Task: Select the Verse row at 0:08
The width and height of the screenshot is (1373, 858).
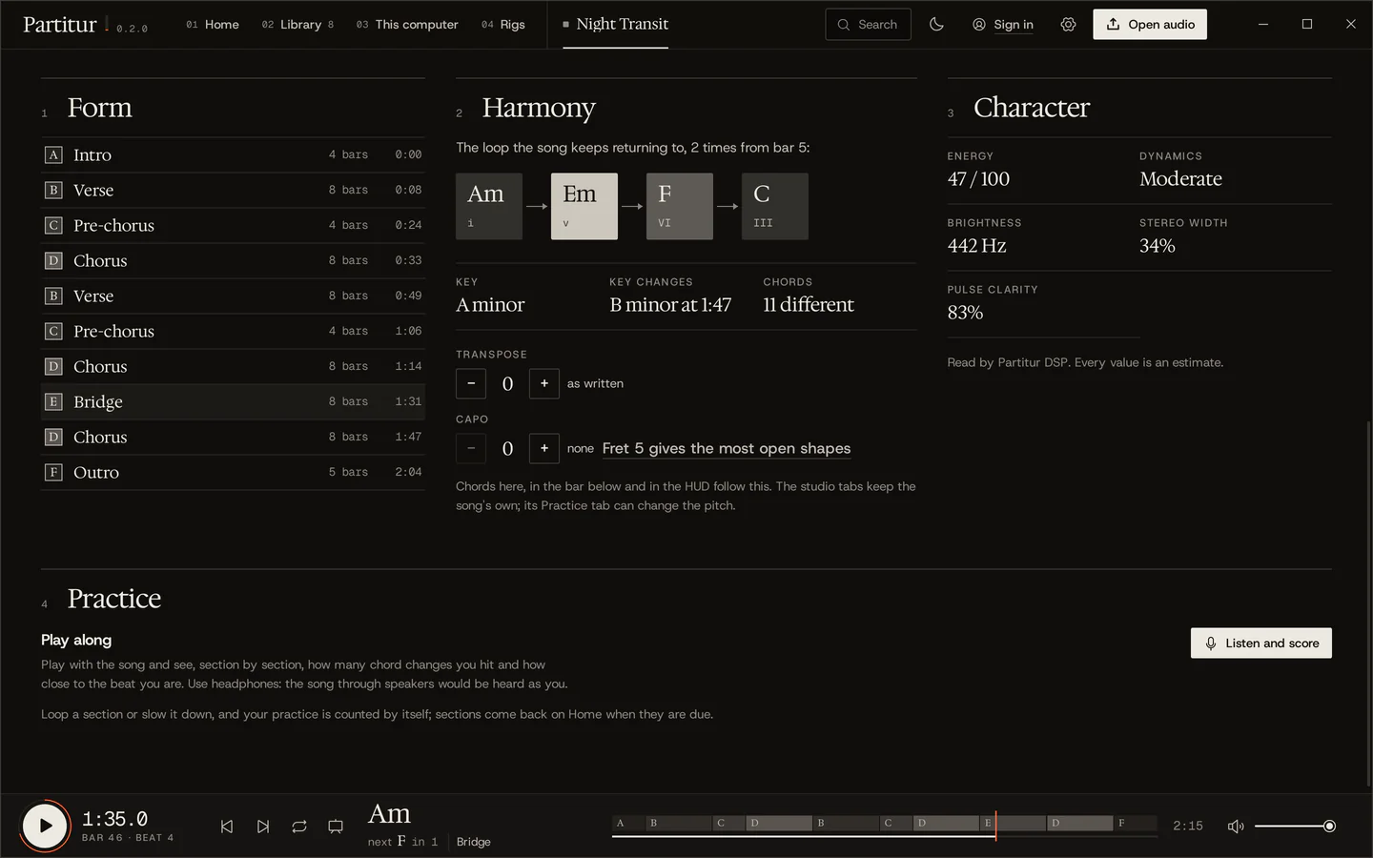Action: click(x=233, y=190)
